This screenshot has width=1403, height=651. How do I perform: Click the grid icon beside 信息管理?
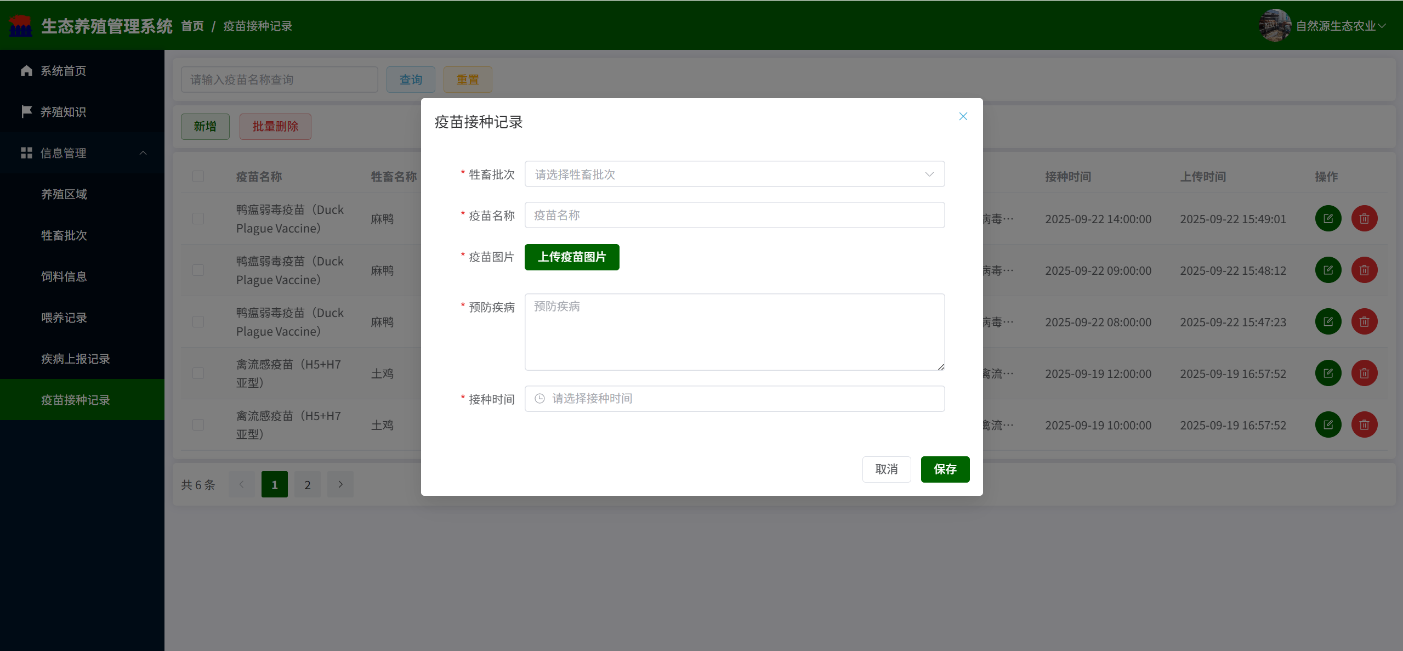(26, 153)
